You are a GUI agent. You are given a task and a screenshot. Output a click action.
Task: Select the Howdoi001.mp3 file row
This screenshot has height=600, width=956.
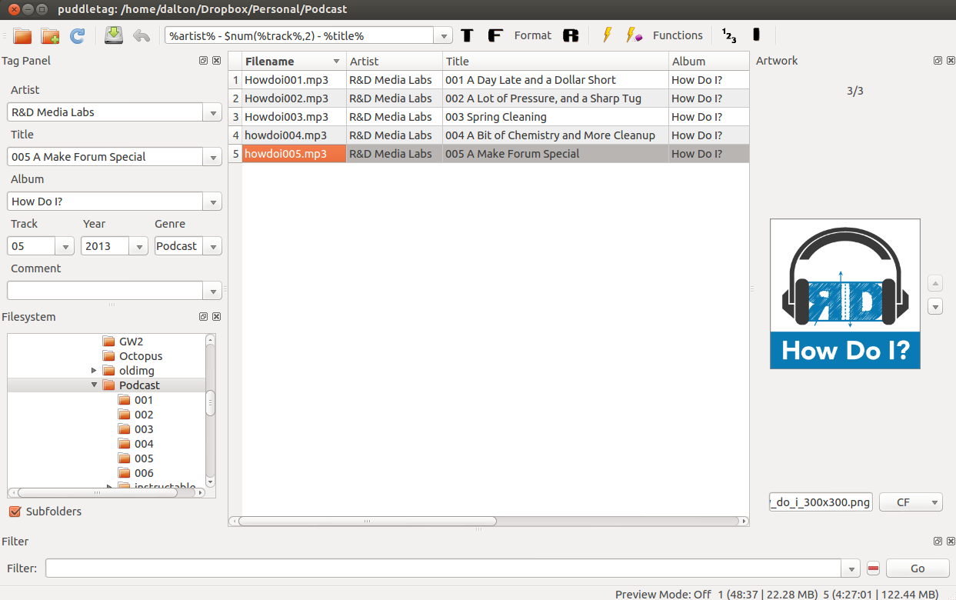(495, 80)
